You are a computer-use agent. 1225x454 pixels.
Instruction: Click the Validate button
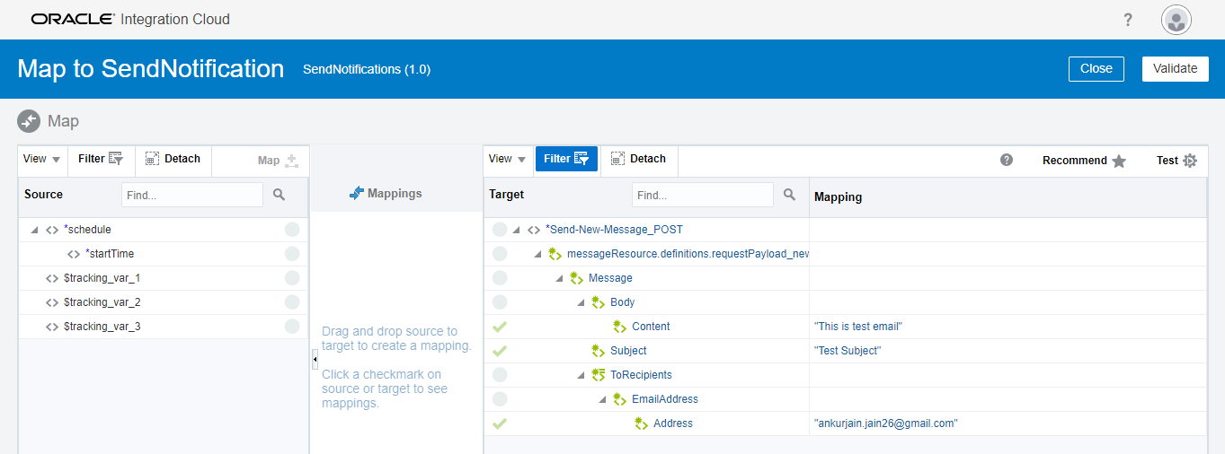1176,68
